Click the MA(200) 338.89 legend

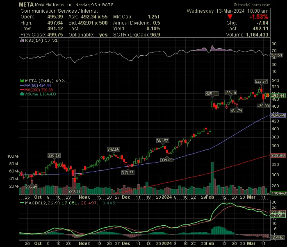(36, 90)
